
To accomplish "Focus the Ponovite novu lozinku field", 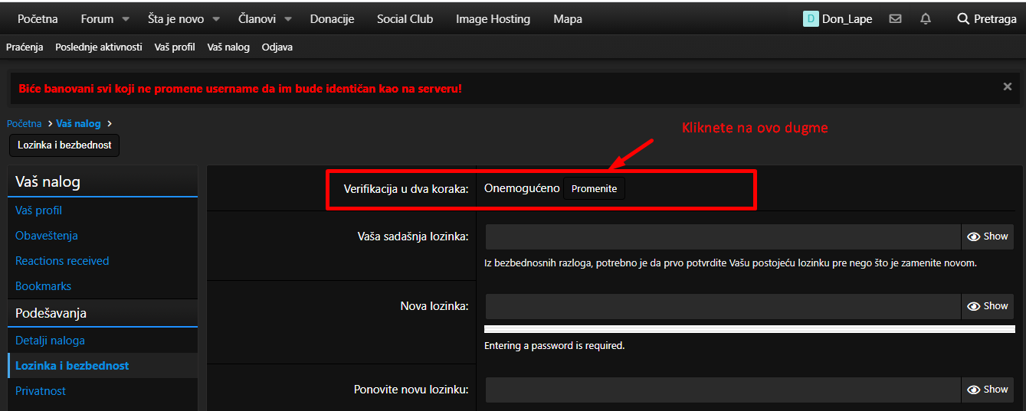I will [x=723, y=390].
